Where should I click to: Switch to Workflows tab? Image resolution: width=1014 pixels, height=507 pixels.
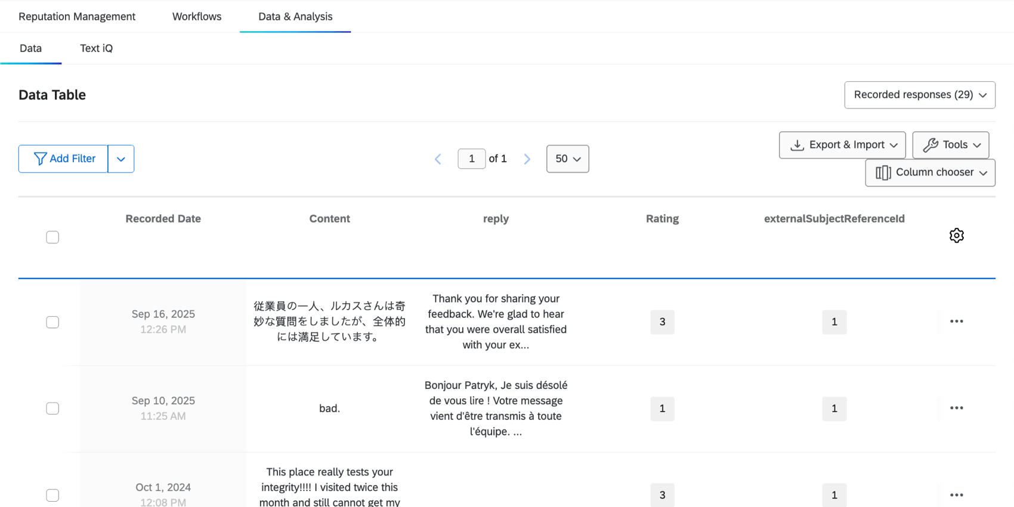pos(197,17)
